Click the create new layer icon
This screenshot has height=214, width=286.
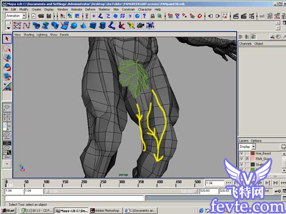[283, 147]
